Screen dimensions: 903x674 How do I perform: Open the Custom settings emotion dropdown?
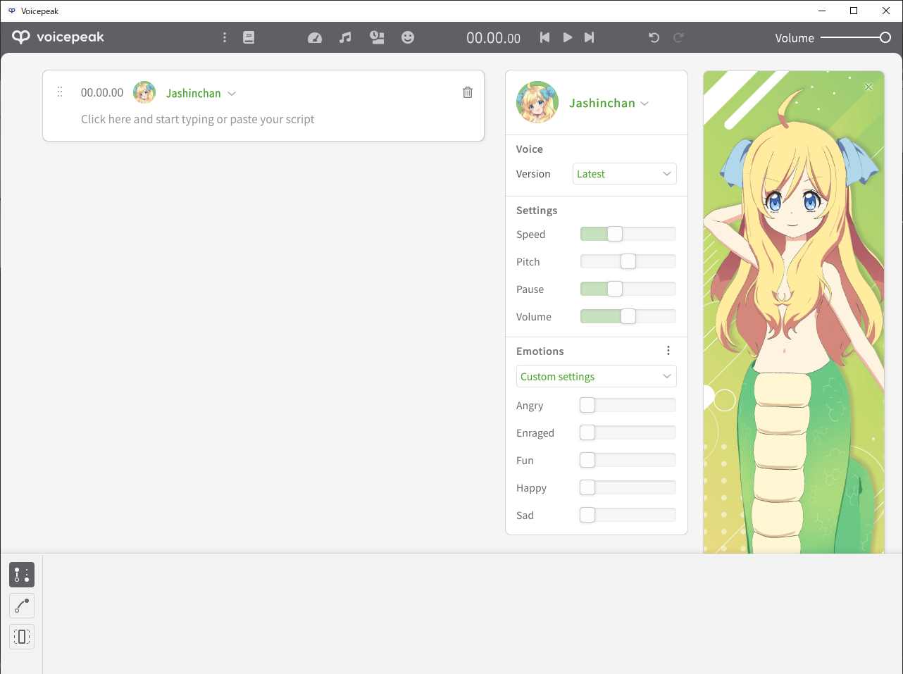(596, 377)
